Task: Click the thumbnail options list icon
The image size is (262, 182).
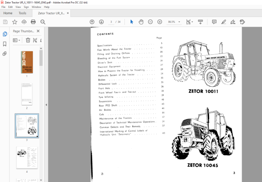Action: [x=17, y=40]
